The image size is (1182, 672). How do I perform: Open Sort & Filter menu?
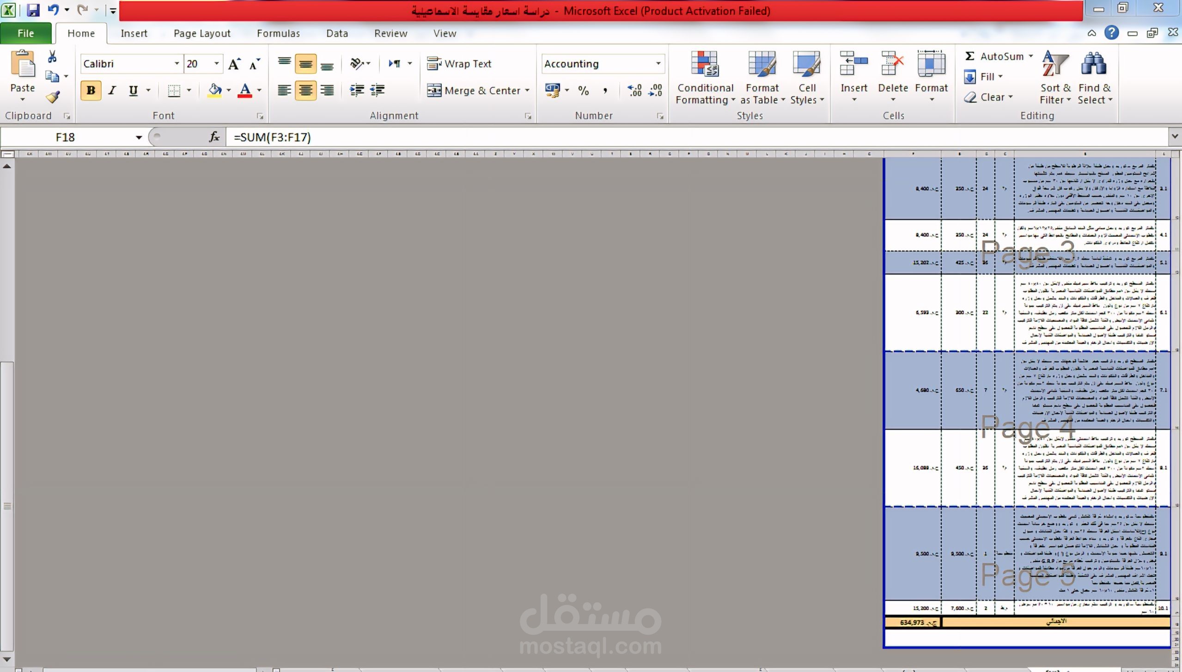coord(1055,78)
